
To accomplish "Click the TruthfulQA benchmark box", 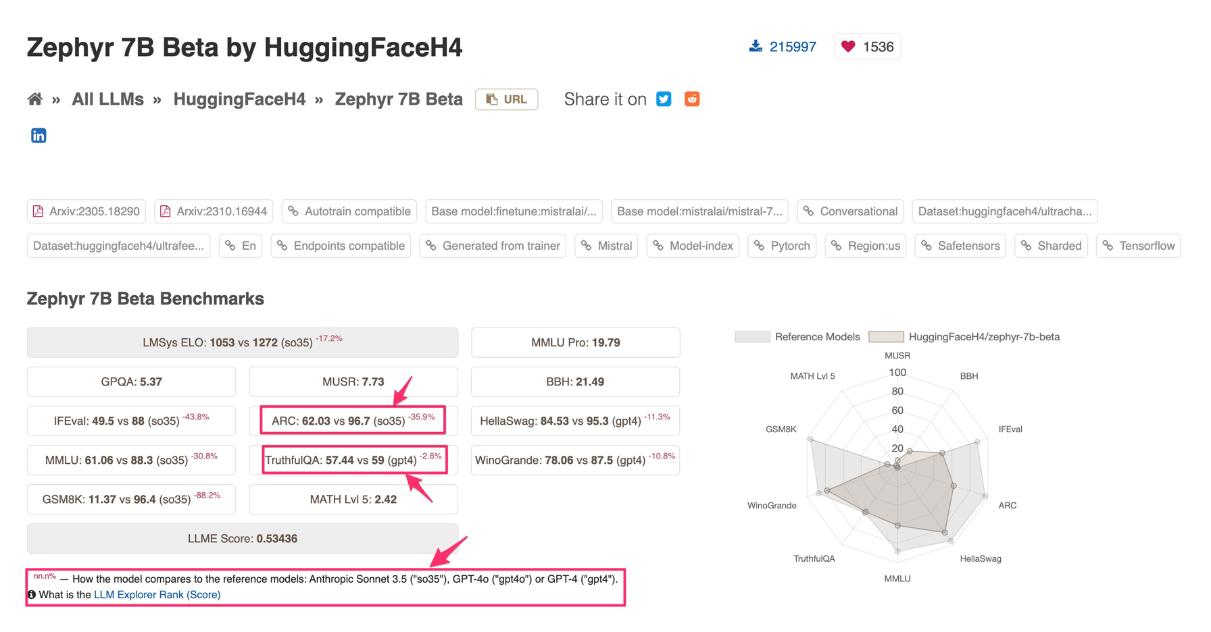I will (353, 460).
